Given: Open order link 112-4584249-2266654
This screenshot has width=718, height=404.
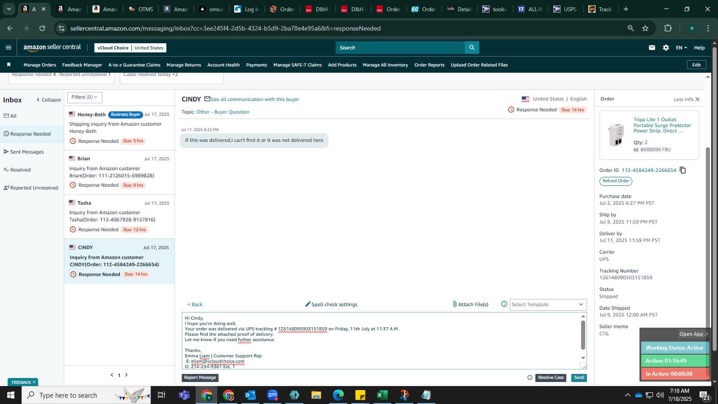Looking at the screenshot, I should coord(649,171).
